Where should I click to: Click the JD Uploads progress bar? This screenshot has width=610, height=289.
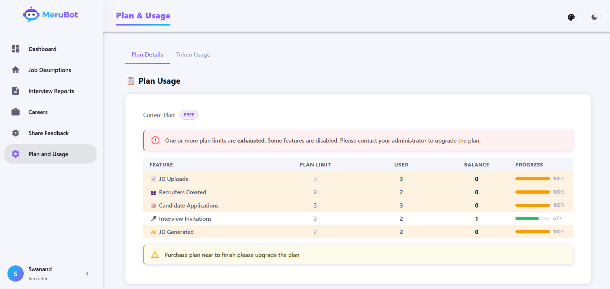click(x=533, y=179)
